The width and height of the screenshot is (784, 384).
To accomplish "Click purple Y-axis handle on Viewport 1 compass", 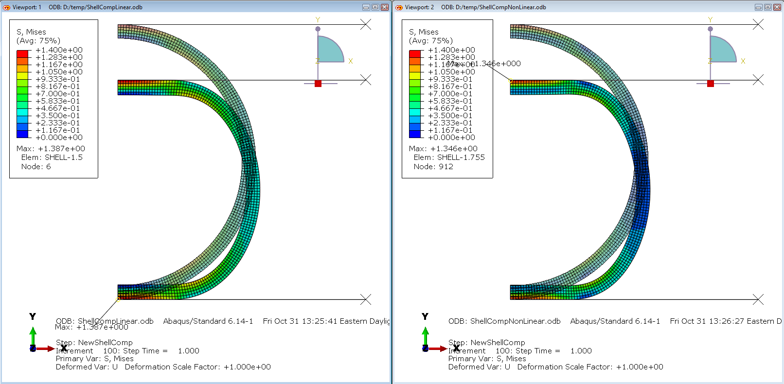I will pyautogui.click(x=318, y=29).
